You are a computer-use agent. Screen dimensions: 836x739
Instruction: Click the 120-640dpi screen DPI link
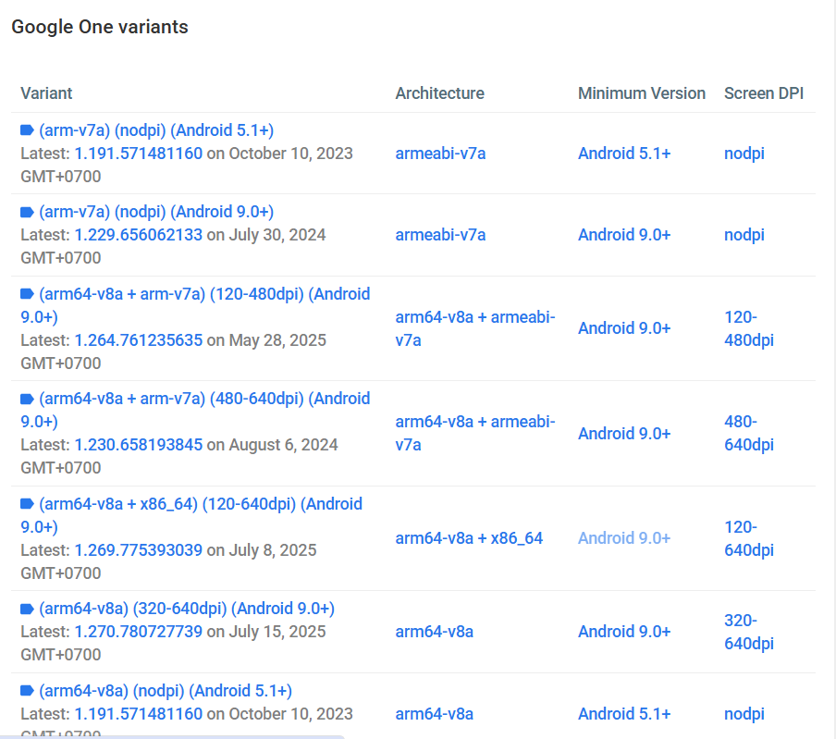[749, 538]
